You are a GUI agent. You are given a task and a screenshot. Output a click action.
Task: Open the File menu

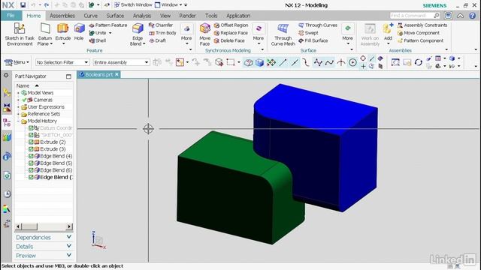[11, 16]
